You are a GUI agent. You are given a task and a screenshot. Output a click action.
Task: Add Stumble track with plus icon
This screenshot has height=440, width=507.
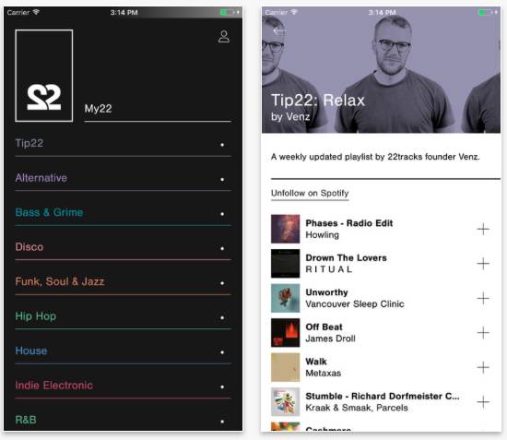click(483, 402)
